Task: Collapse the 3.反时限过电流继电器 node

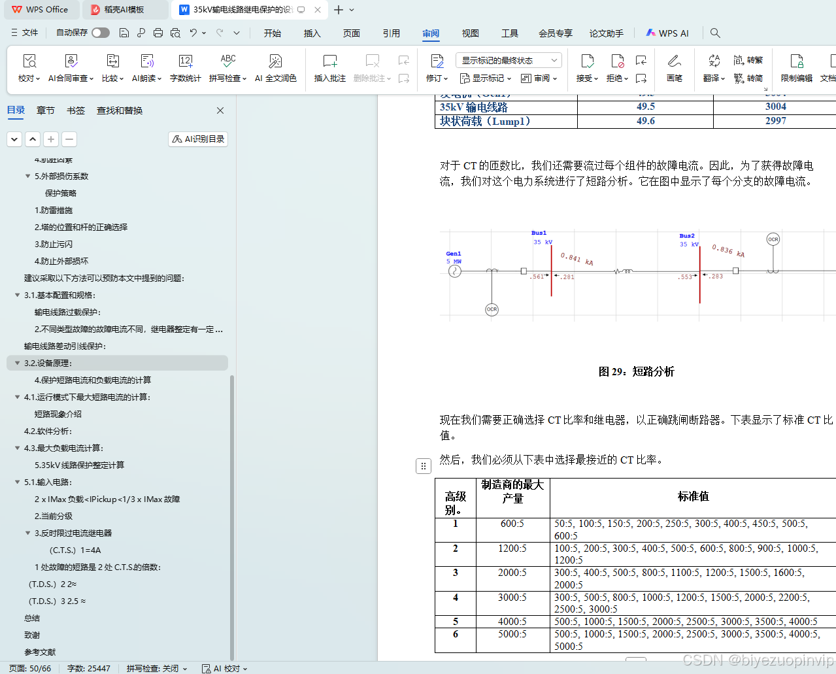Action: pos(27,533)
